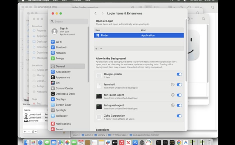235x145 pixels.
Task: Switch Finder window to gallery view
Action: tap(156, 7)
